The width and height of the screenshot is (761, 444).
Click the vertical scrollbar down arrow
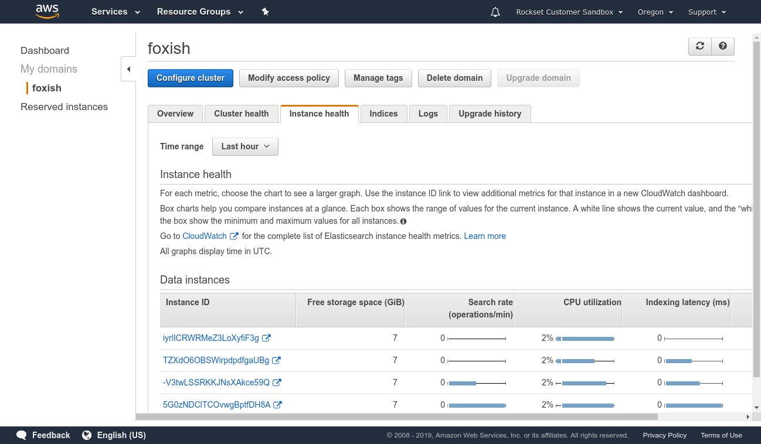click(x=756, y=408)
